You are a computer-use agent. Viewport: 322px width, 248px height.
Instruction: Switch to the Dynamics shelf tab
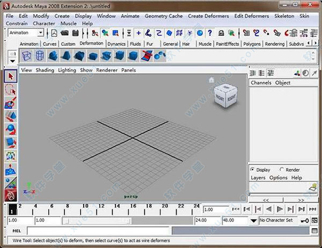[x=116, y=44]
